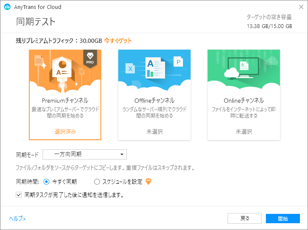Screen dimensions: 308x230
Task: Click the AnyTrans for Cloud logo icon
Action: (x=7, y=7)
